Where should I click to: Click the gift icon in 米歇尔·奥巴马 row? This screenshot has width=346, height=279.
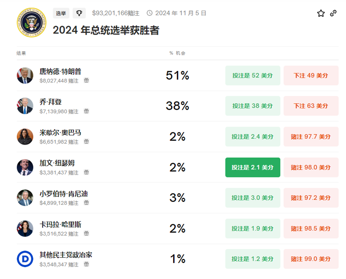86,141
